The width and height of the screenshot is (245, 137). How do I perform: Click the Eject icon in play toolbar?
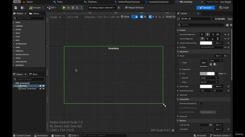coord(77,8)
